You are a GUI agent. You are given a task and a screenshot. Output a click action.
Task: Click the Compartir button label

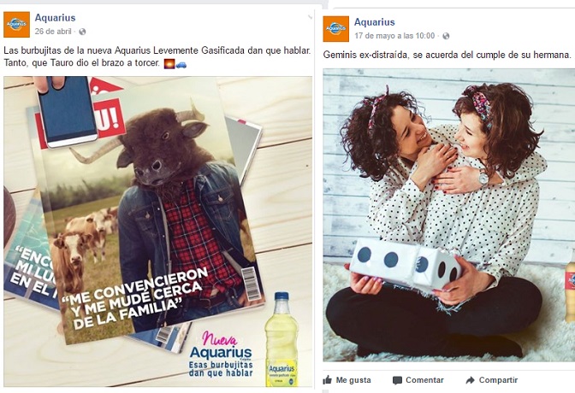(498, 380)
